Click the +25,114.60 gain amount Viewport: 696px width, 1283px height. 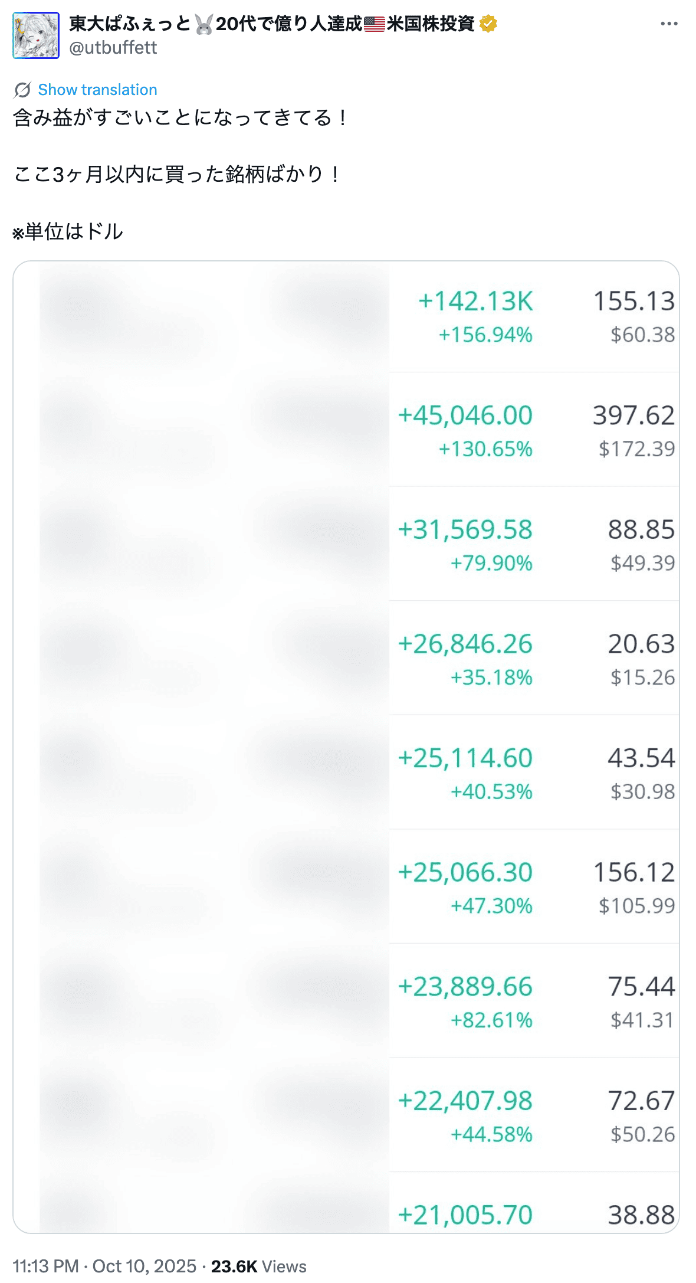(465, 758)
